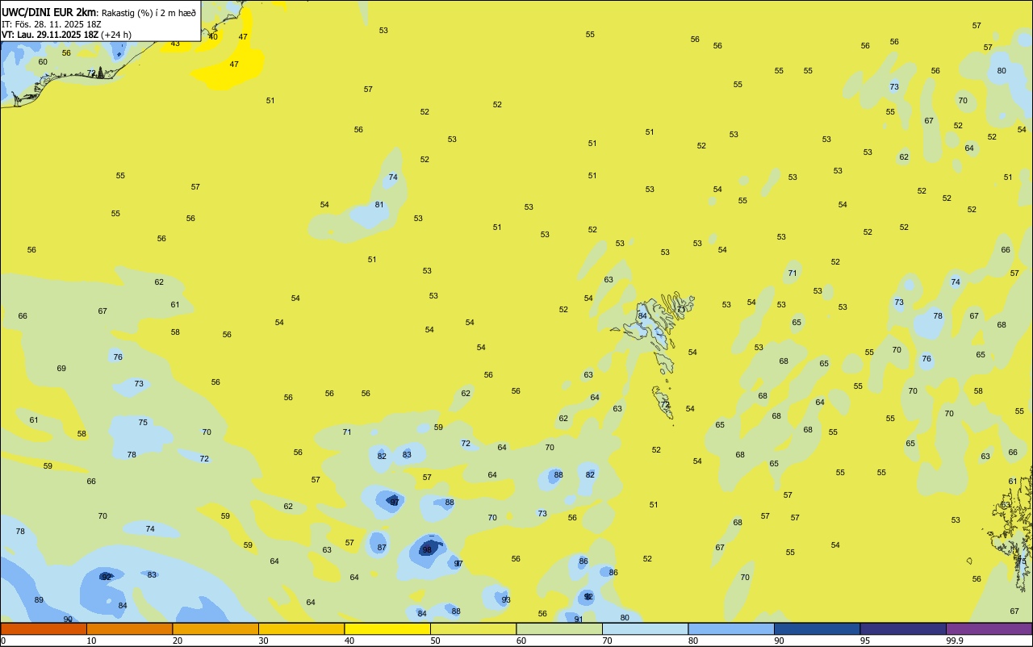The image size is (1033, 647).
Task: Click the 50–60 yellow-green legend band
Action: coord(473,628)
